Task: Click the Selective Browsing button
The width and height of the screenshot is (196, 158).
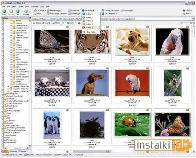Action: [x=42, y=23]
